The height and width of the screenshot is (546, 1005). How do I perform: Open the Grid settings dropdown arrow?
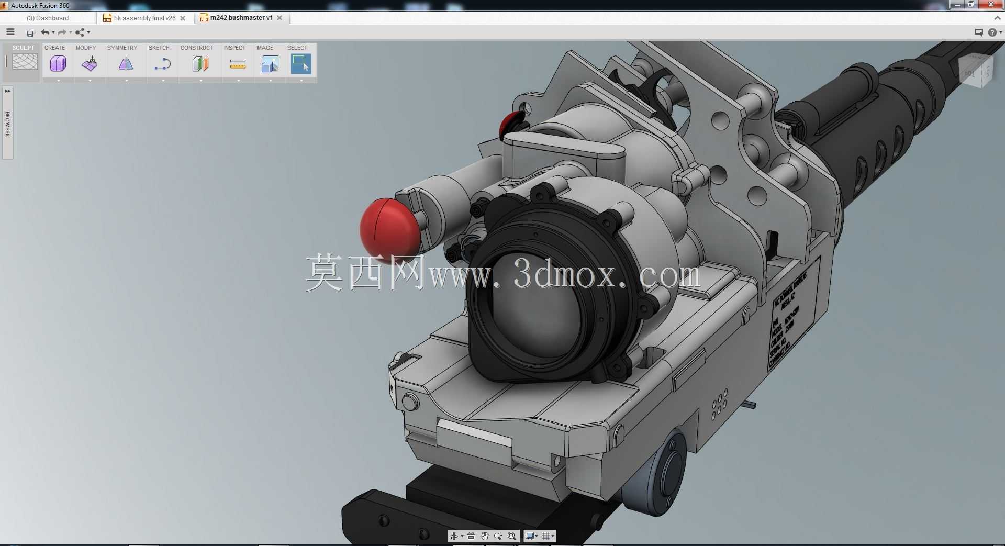click(x=553, y=536)
